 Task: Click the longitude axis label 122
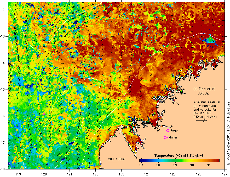click(95, 174)
